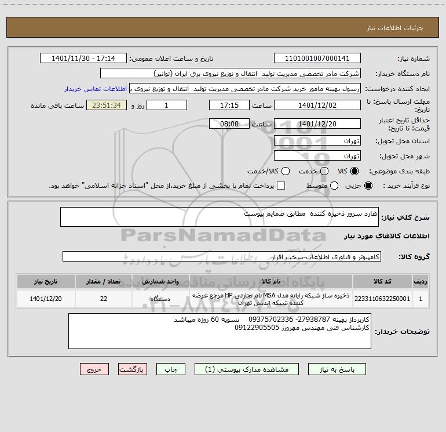
Task: Select the خدمت radio button
Action: (324, 171)
